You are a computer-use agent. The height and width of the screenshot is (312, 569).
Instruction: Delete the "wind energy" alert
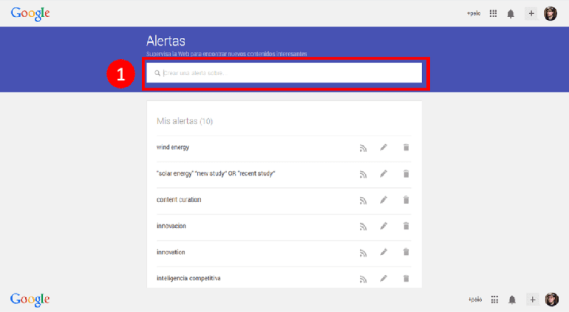coord(406,147)
